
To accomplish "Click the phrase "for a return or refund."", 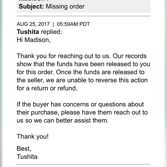I will click(x=47, y=88).
